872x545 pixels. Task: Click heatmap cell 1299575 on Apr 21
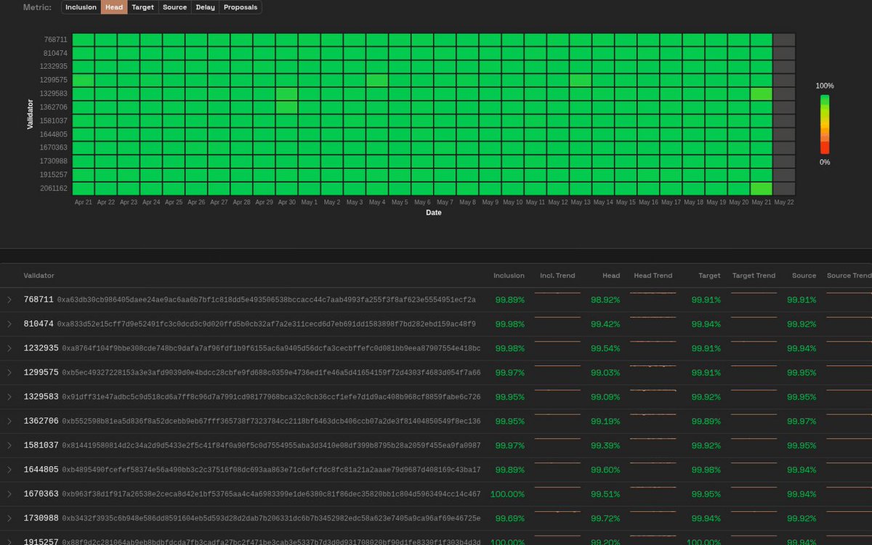84,81
